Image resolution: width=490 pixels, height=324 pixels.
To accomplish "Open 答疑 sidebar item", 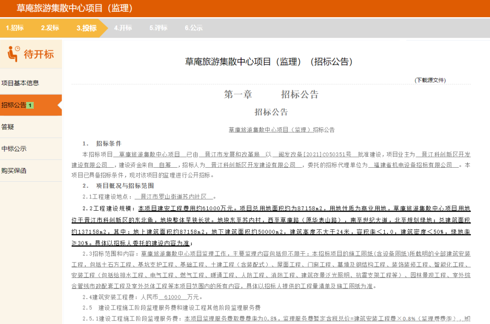I will click(31, 127).
